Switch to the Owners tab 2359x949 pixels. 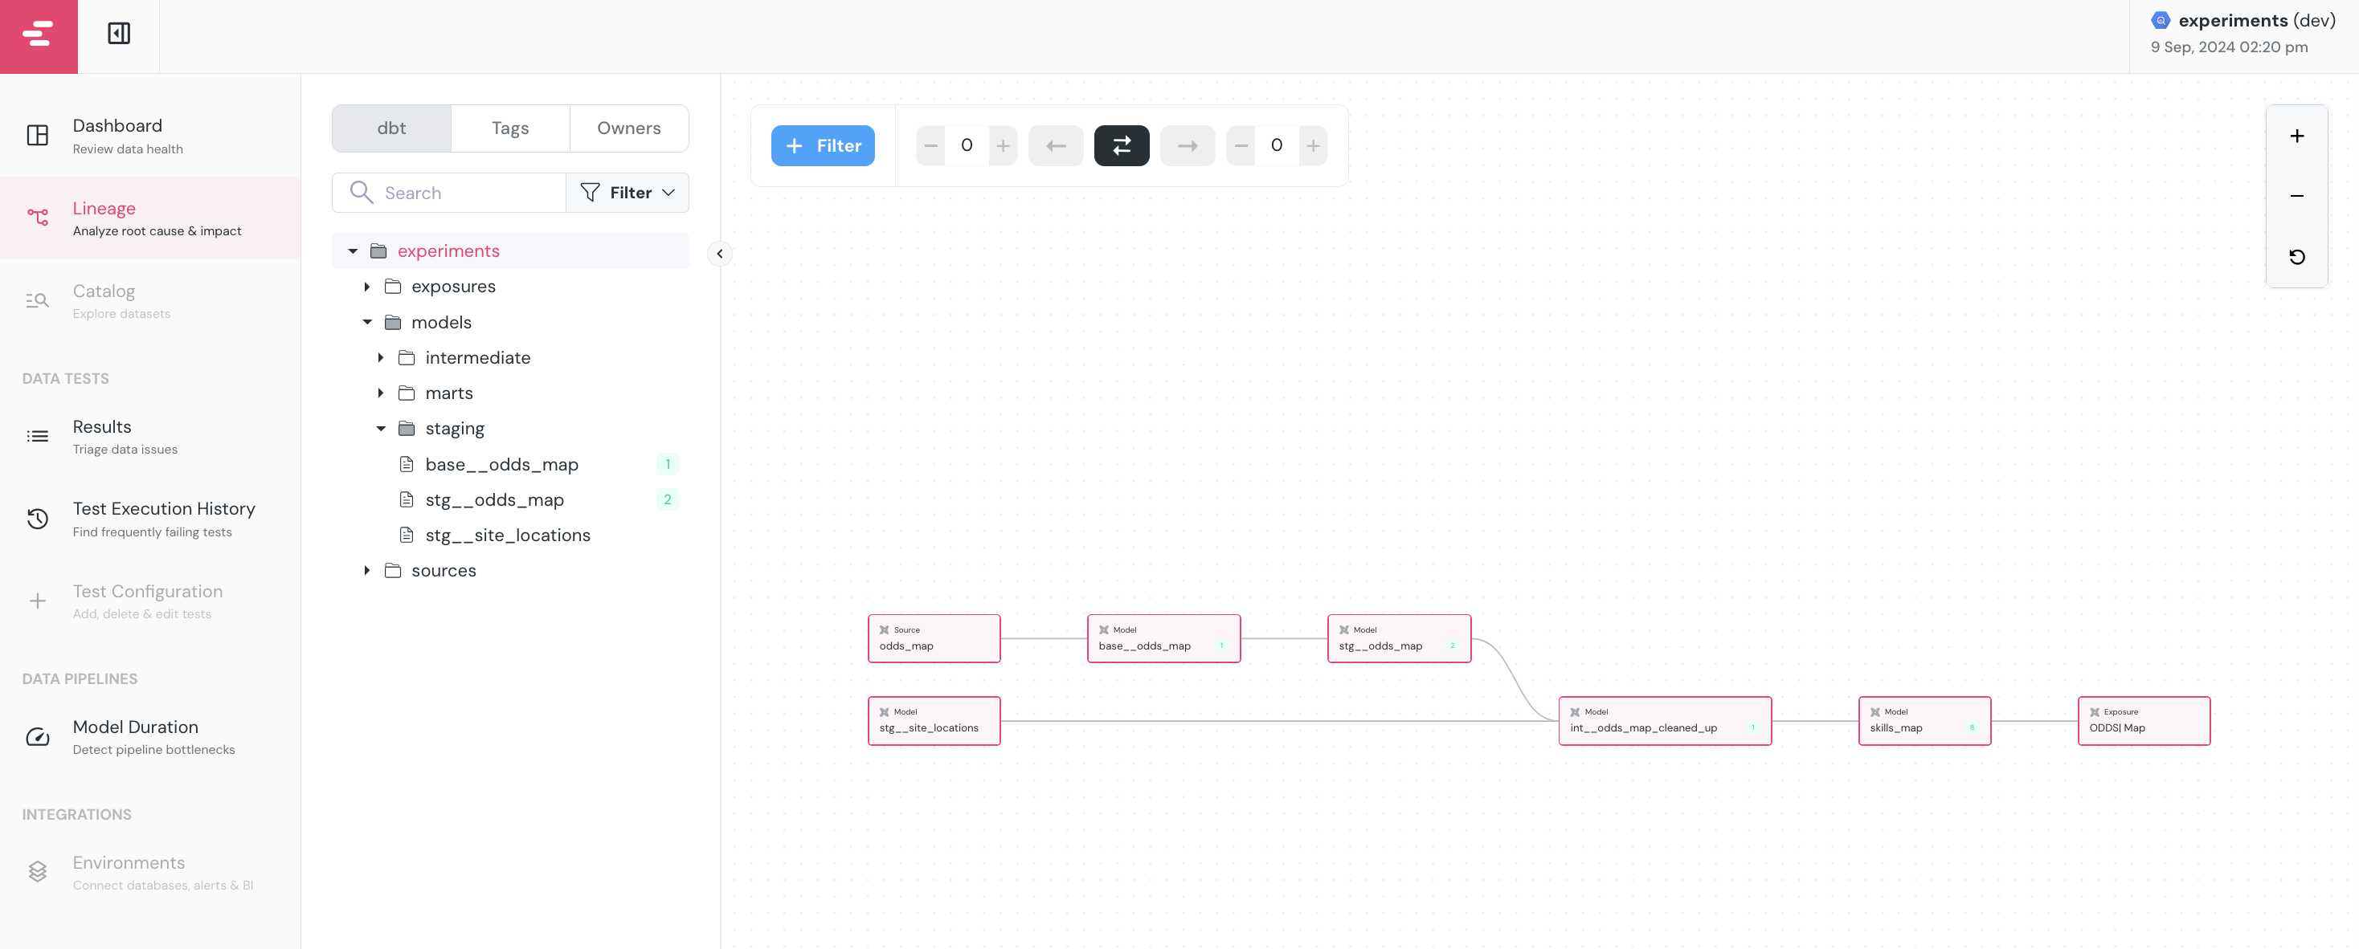(x=628, y=128)
